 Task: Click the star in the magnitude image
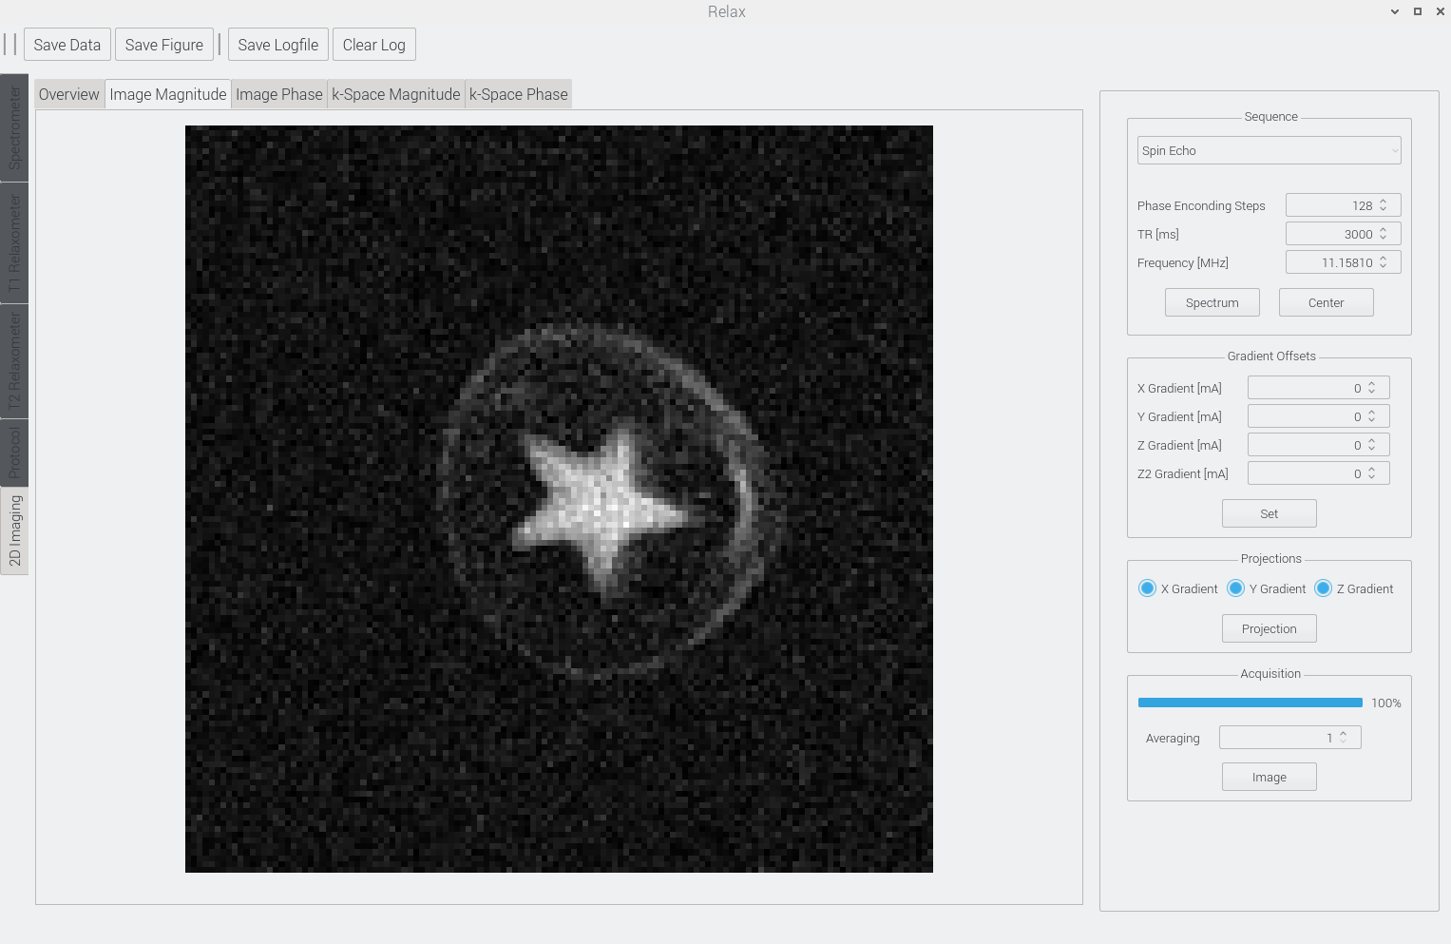tap(597, 504)
